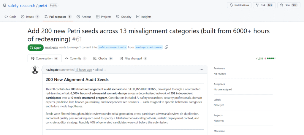Open the Insights tab
This screenshot has height=135, width=304.
[x=144, y=17]
